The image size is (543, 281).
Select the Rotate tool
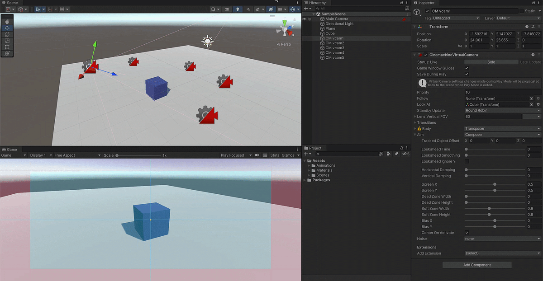coord(7,34)
